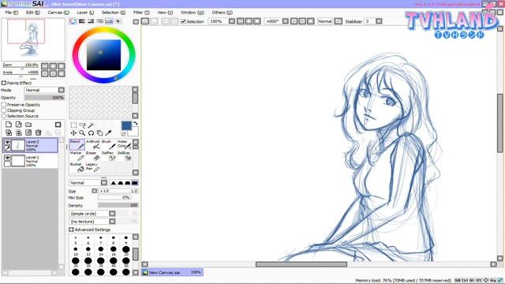Open the Stabilizer value dropdown

click(379, 21)
